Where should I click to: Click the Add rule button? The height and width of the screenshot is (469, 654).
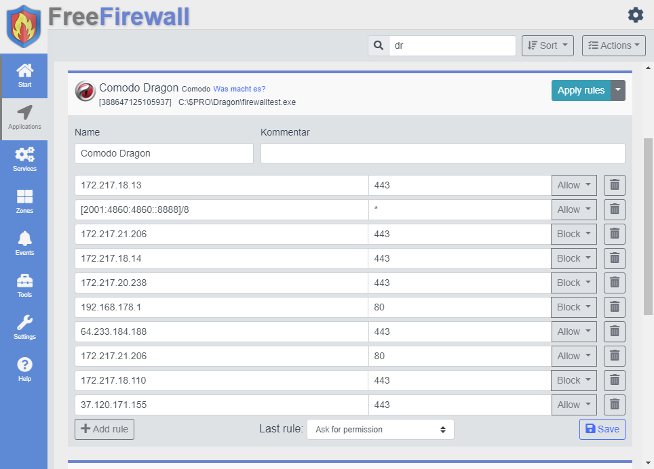tap(104, 429)
